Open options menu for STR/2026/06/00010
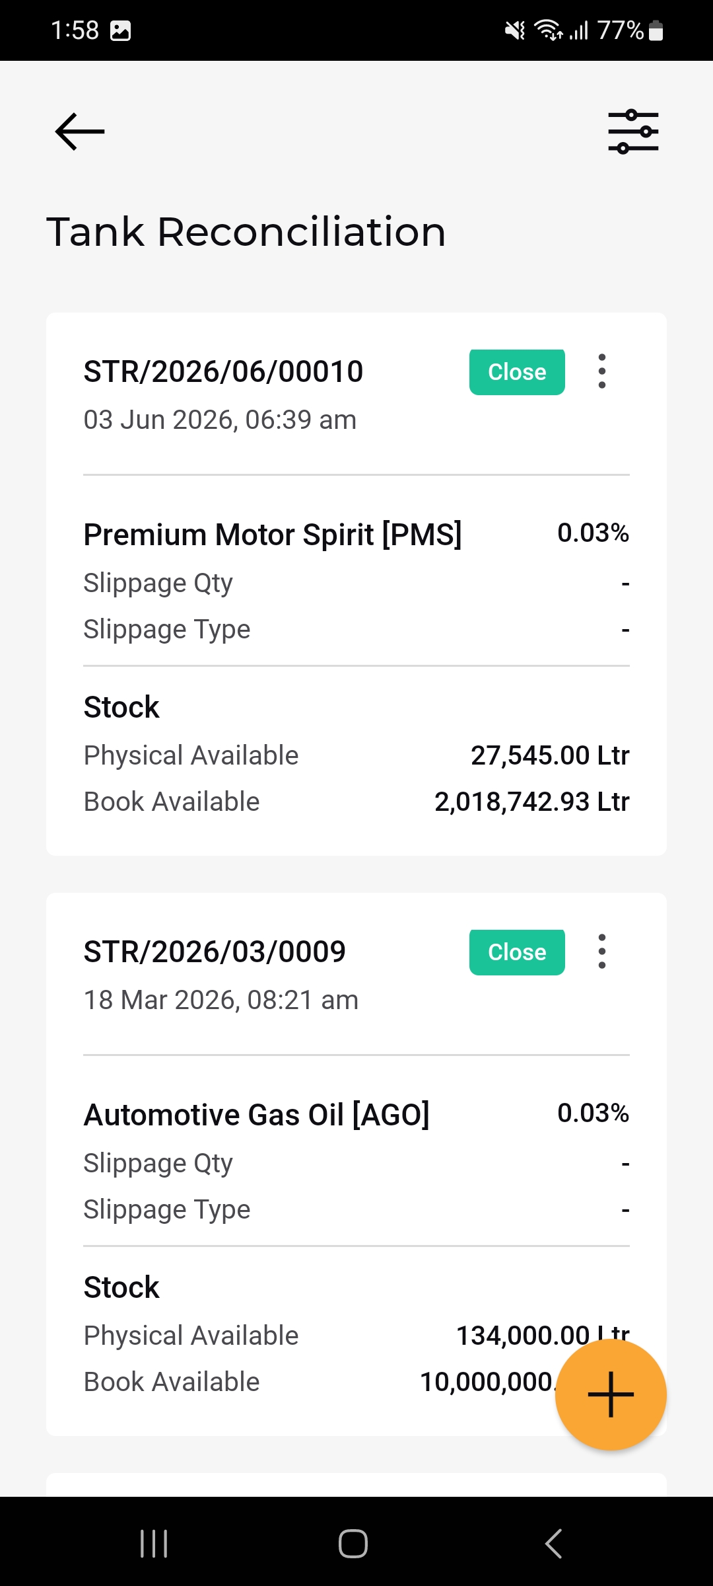 [601, 371]
